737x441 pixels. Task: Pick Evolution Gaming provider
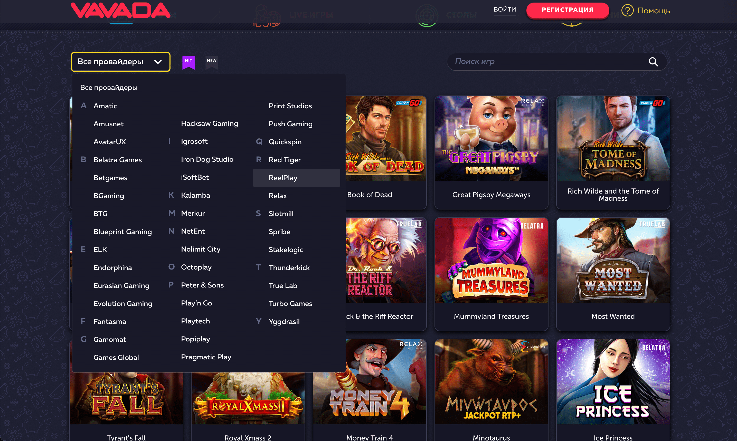point(123,304)
